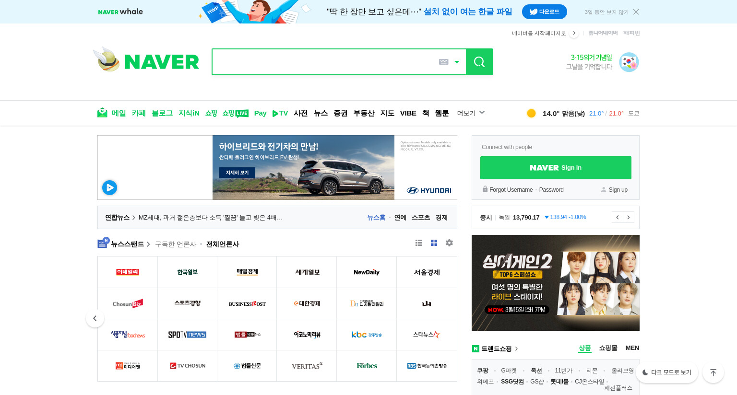Click the green search magnifier button
The height and width of the screenshot is (395, 737).
[479, 62]
